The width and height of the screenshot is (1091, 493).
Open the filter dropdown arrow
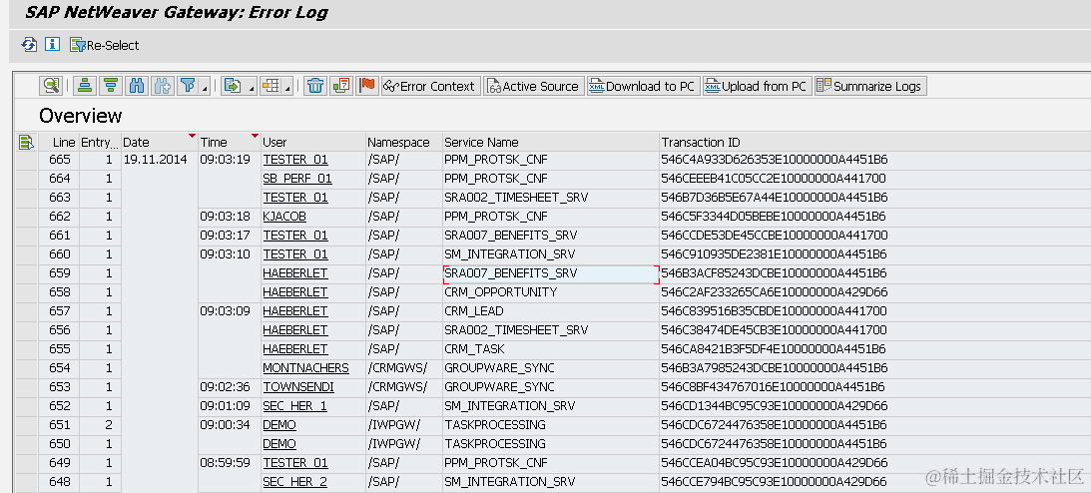click(x=204, y=88)
